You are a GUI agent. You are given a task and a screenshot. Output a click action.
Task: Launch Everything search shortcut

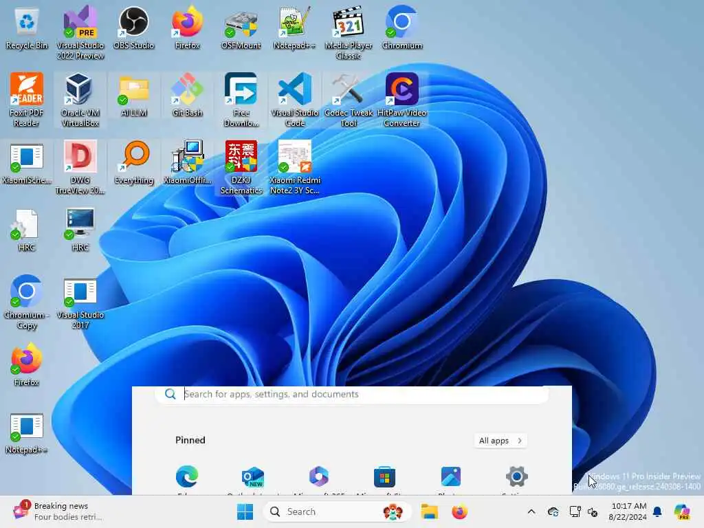134,162
